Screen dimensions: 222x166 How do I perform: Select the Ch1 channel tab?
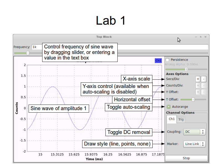172,119
